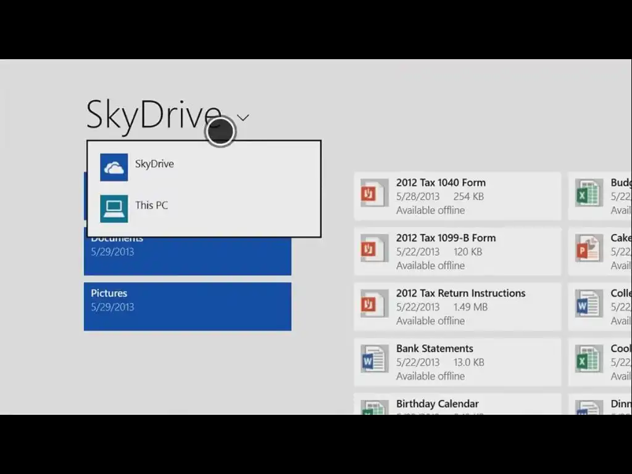Click the 1.49 MB size text
Viewport: 632px width, 474px height.
pos(470,307)
